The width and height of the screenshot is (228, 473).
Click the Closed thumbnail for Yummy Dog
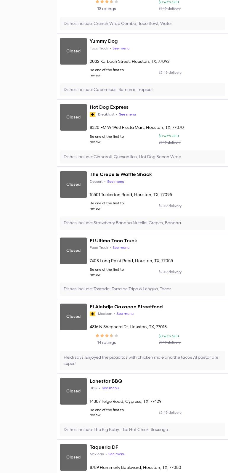pos(73,51)
